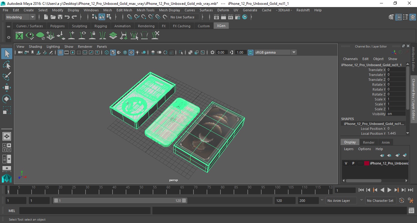
Task: Enable select by object type mode
Action: 102,17
